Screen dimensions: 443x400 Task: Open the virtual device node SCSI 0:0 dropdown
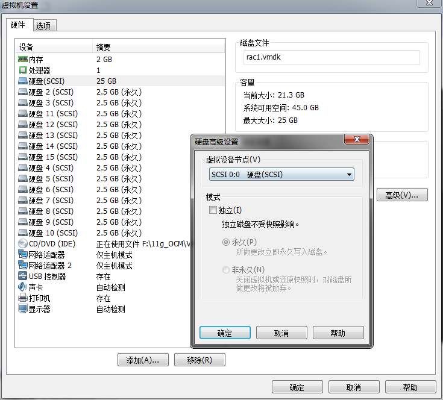[281, 175]
